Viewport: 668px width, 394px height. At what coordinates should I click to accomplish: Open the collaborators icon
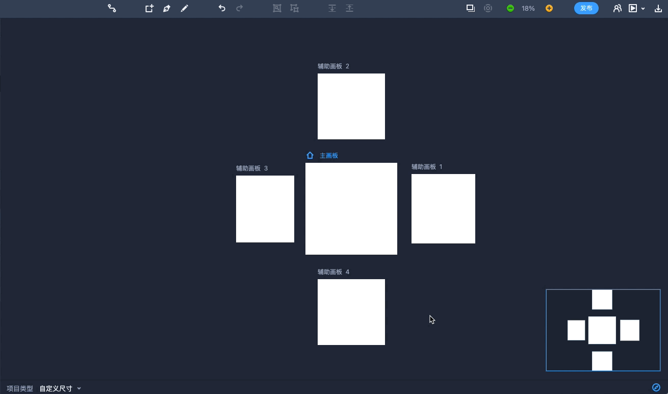click(617, 8)
